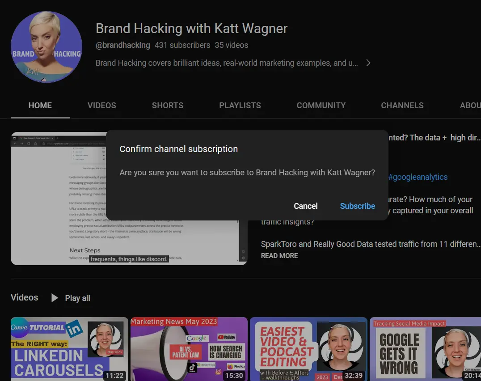Click the SparkToro and Really Good Data text
Screen dimensions: 481x381
click(x=371, y=244)
